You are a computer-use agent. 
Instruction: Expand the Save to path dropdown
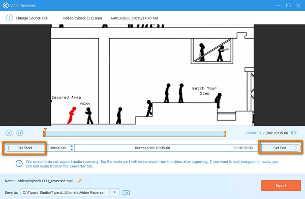(114, 192)
